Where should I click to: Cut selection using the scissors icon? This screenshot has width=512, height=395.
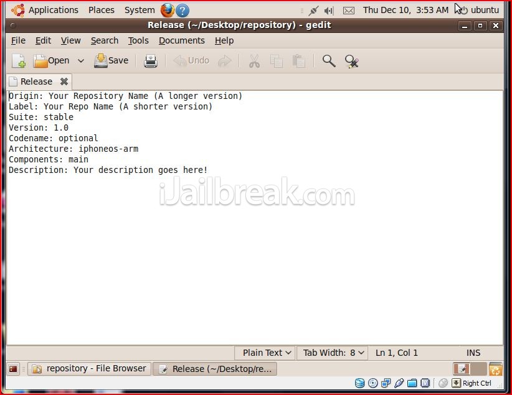point(254,61)
